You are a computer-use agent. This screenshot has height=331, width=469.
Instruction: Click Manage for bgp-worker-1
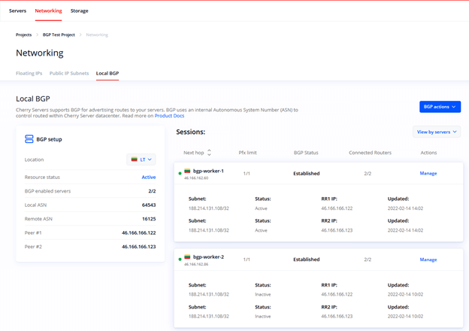pos(428,174)
